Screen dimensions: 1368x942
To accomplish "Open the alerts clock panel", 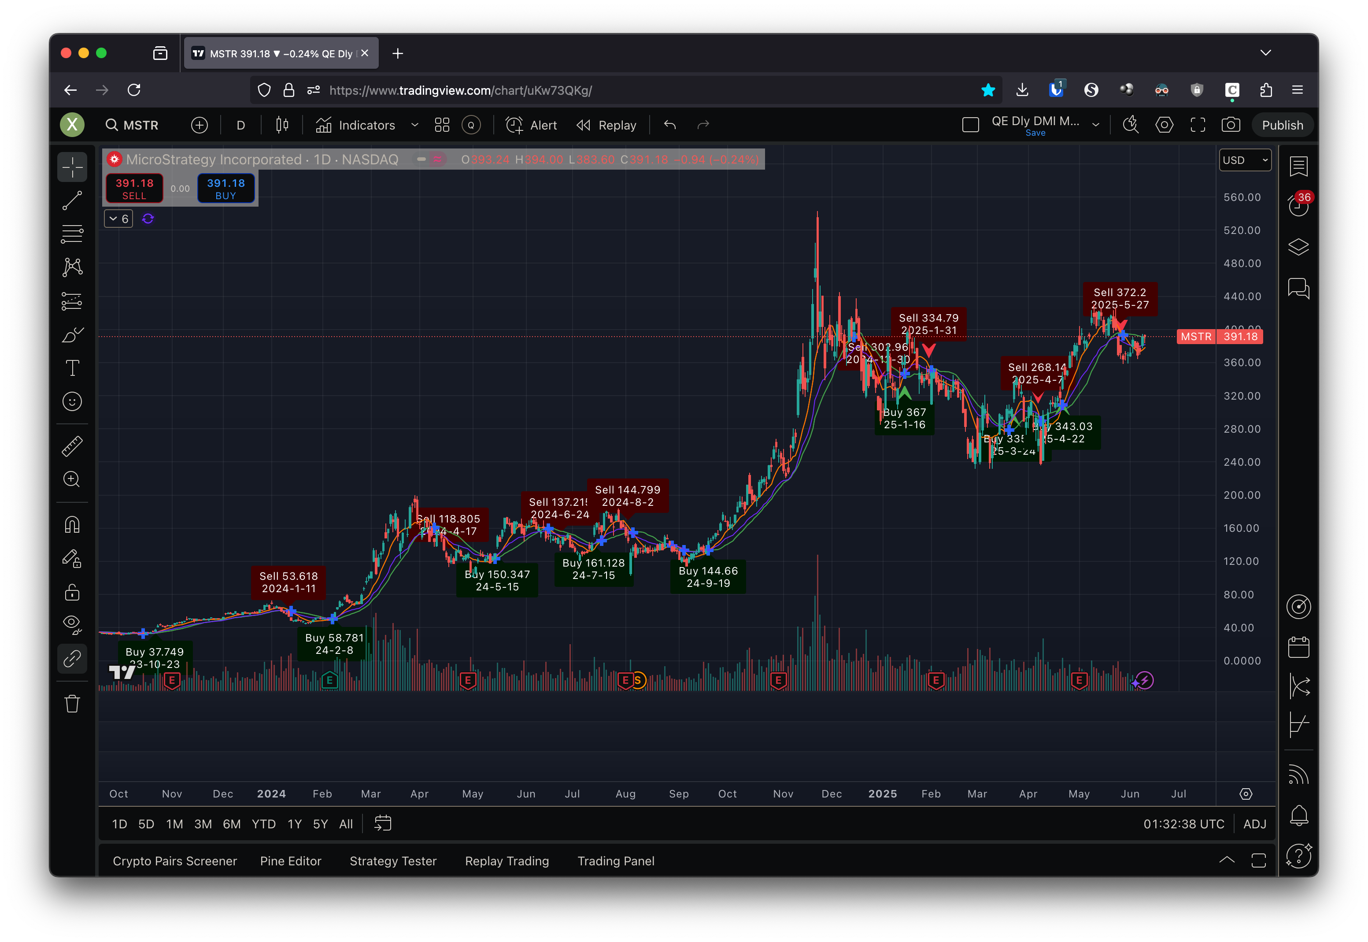I will pos(1298,205).
